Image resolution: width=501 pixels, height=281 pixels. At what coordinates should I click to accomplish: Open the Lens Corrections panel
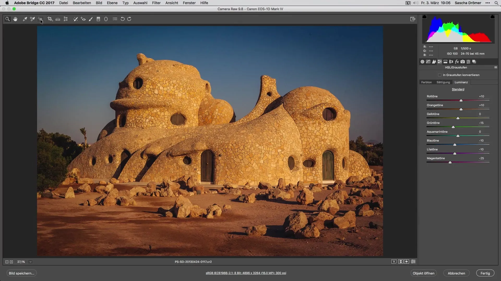pos(451,62)
